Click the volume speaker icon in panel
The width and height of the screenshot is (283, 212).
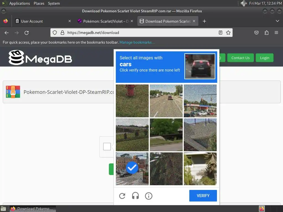(x=244, y=3)
